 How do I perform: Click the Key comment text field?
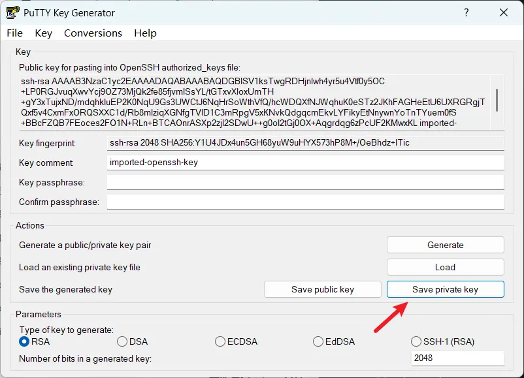[305, 163]
